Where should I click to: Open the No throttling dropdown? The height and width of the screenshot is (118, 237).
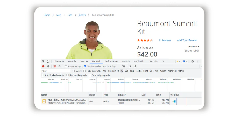111,66
